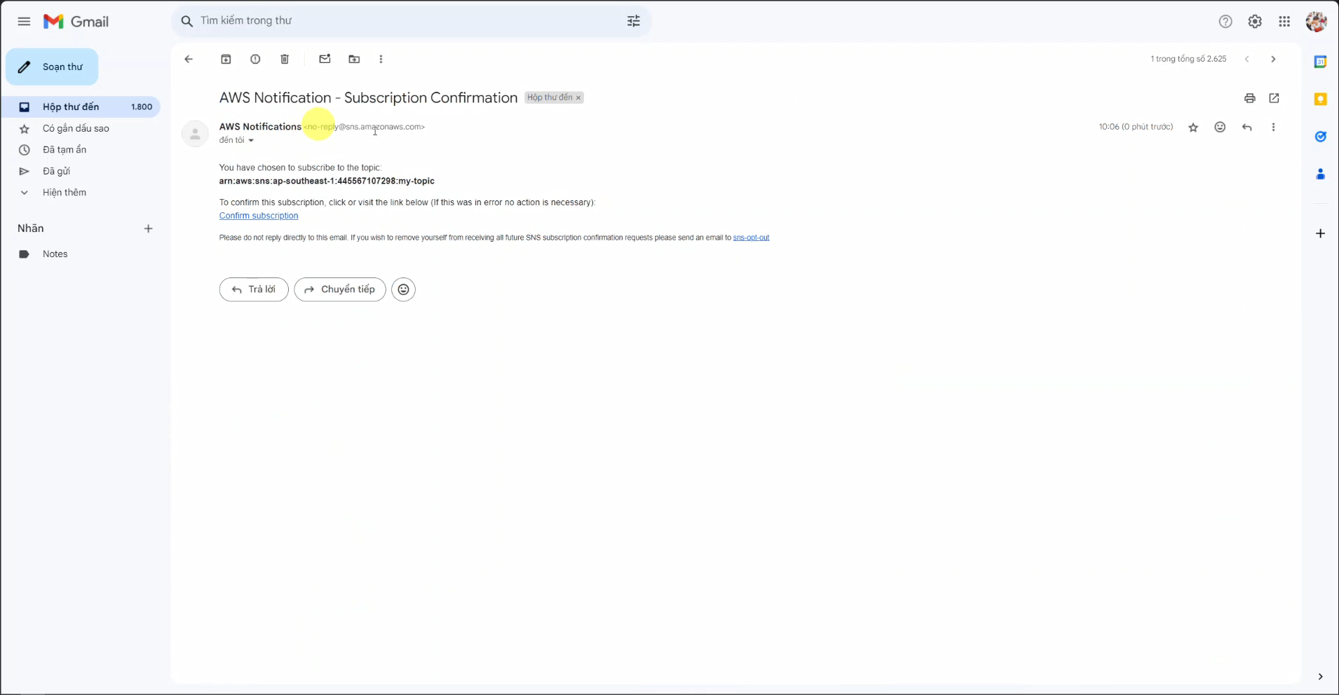Archive this email with the archive icon
1339x695 pixels.
226,60
